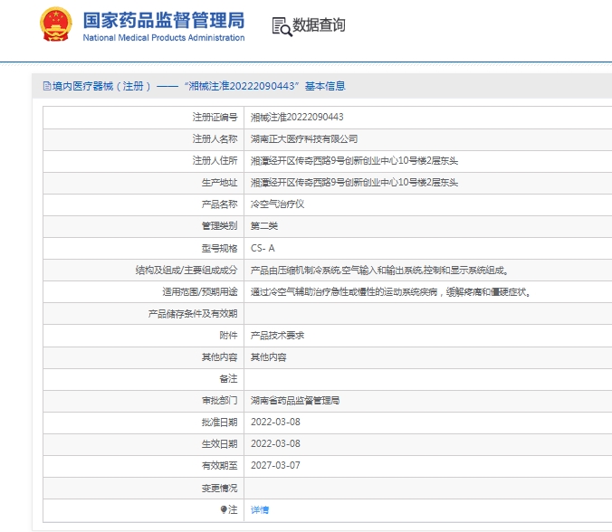
Task: Select model specification CS- A
Action: click(x=263, y=248)
